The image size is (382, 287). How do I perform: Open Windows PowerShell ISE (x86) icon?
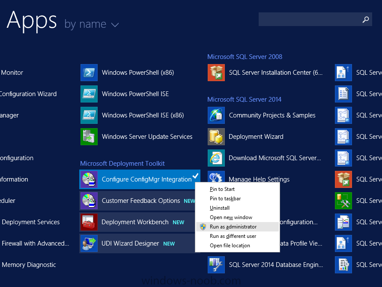(x=89, y=115)
